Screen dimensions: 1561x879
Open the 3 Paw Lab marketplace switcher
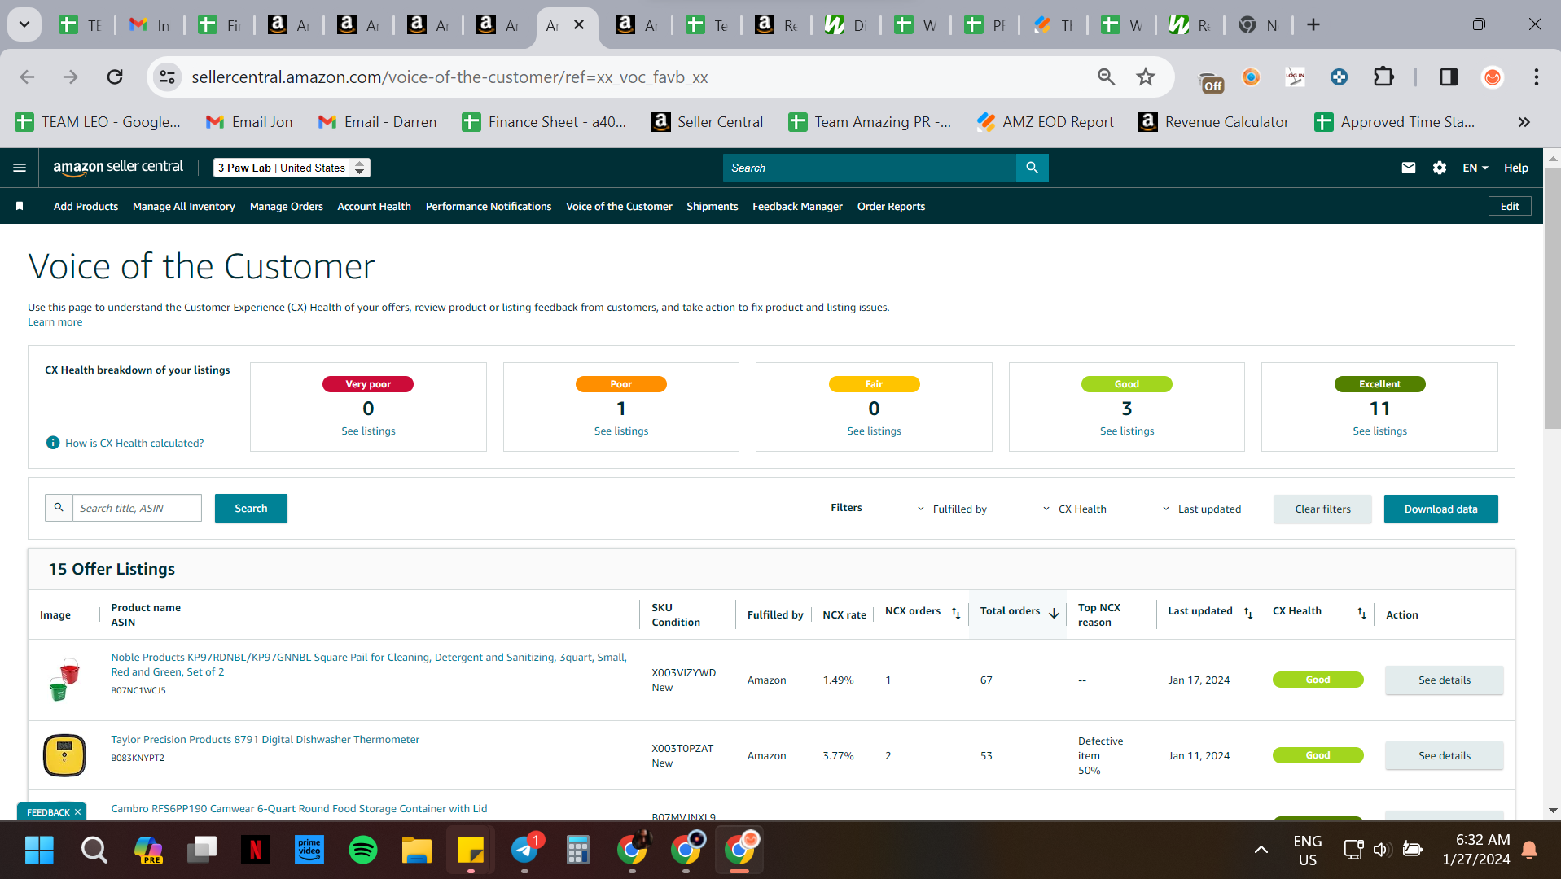click(x=292, y=168)
